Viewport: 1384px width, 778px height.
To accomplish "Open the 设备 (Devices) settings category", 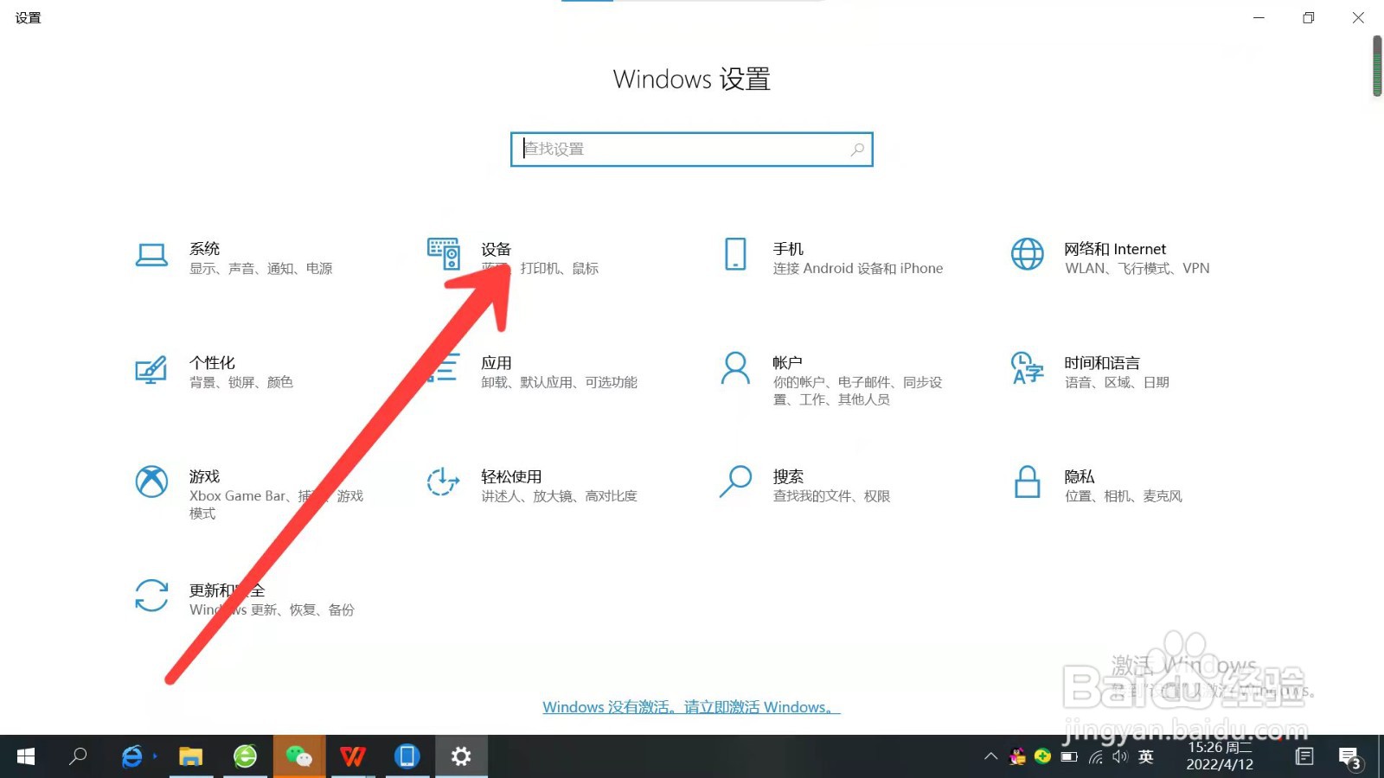I will 513,258.
